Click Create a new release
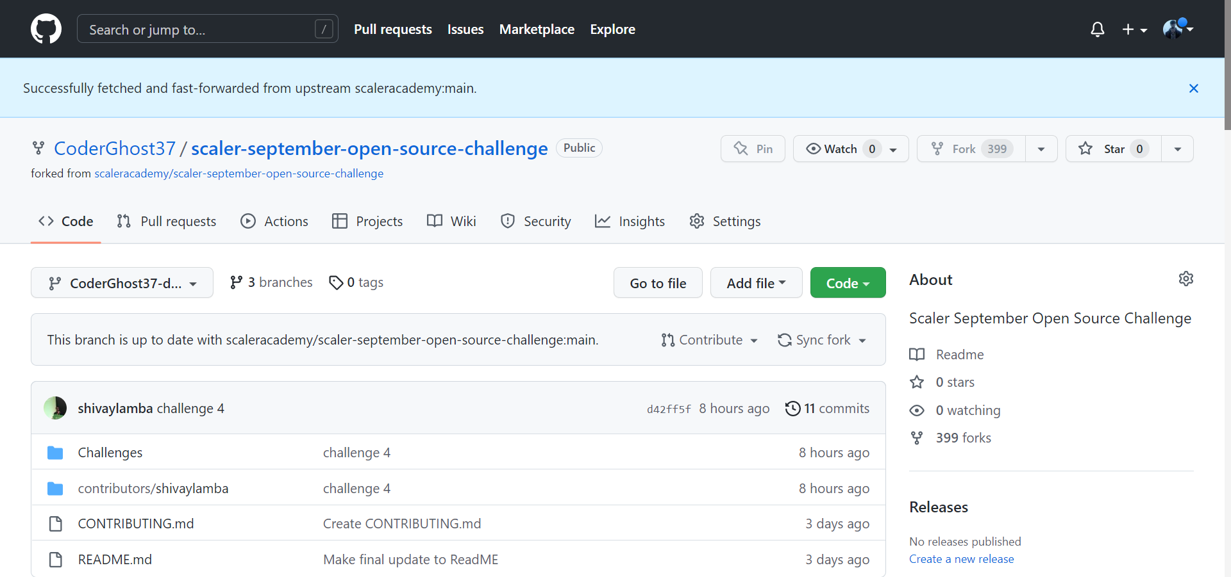The width and height of the screenshot is (1231, 577). (961, 558)
